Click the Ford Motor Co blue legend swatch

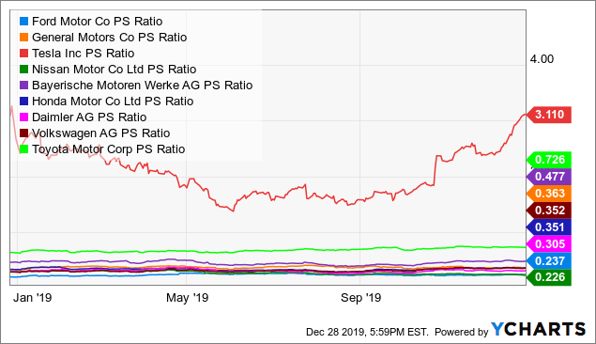(x=24, y=22)
